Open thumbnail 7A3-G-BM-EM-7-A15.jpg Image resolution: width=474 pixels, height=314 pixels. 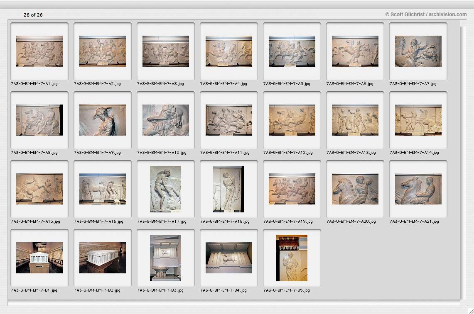(x=39, y=189)
